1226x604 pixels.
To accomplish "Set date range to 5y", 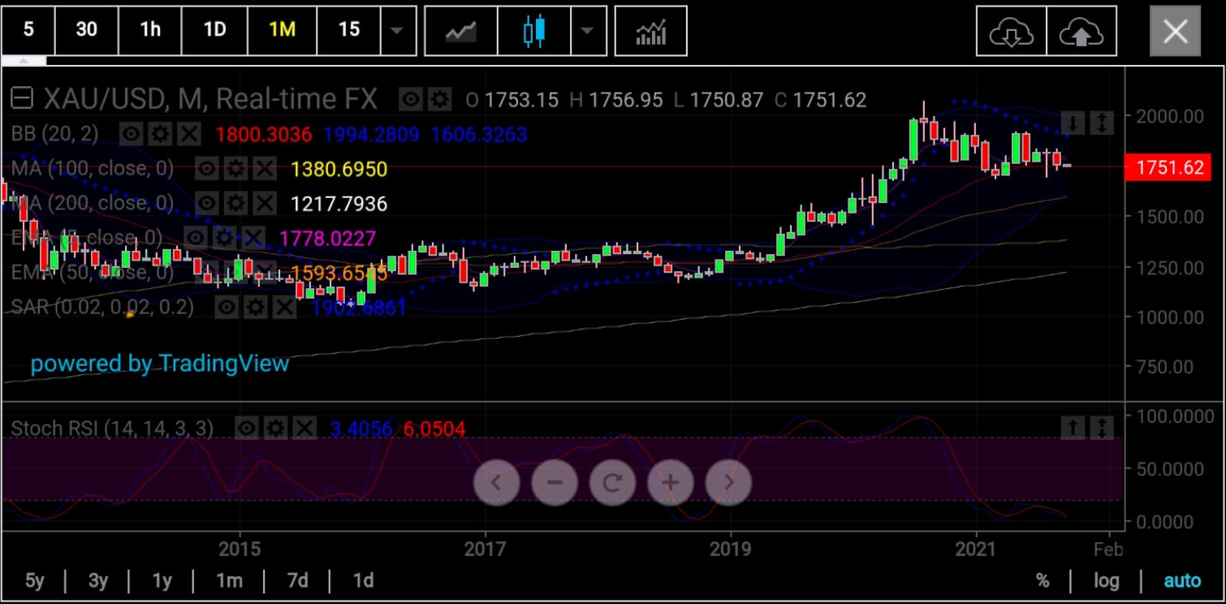I will pyautogui.click(x=34, y=580).
